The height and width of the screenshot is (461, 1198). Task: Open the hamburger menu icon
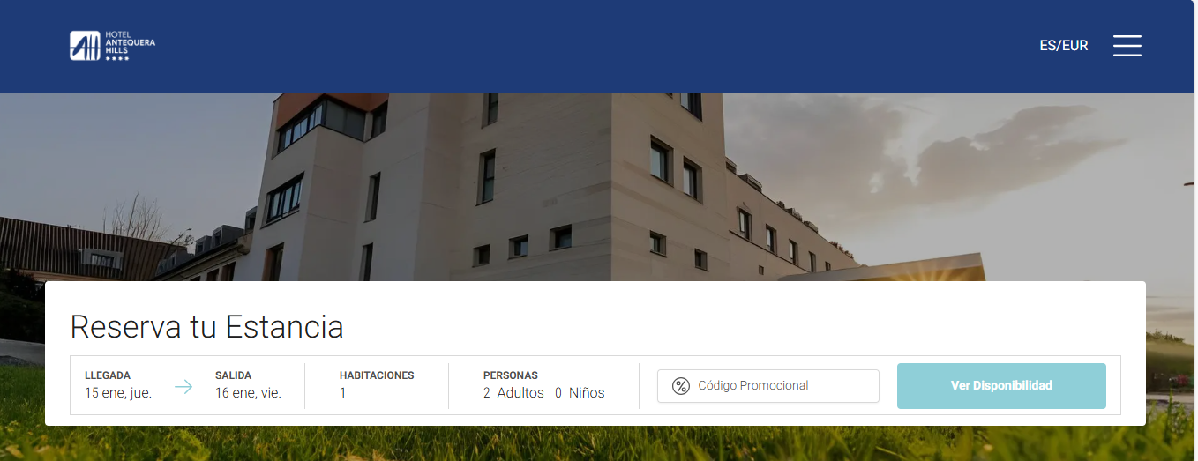coord(1127,46)
